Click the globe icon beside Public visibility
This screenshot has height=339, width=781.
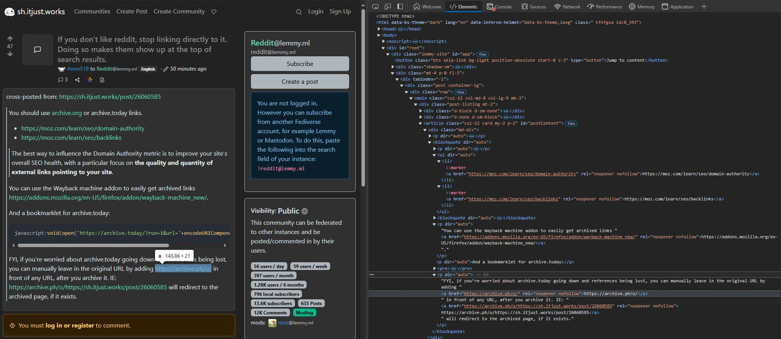click(x=304, y=211)
